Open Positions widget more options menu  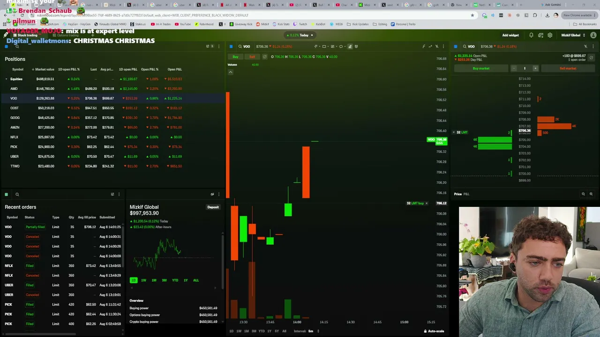pyautogui.click(x=218, y=46)
